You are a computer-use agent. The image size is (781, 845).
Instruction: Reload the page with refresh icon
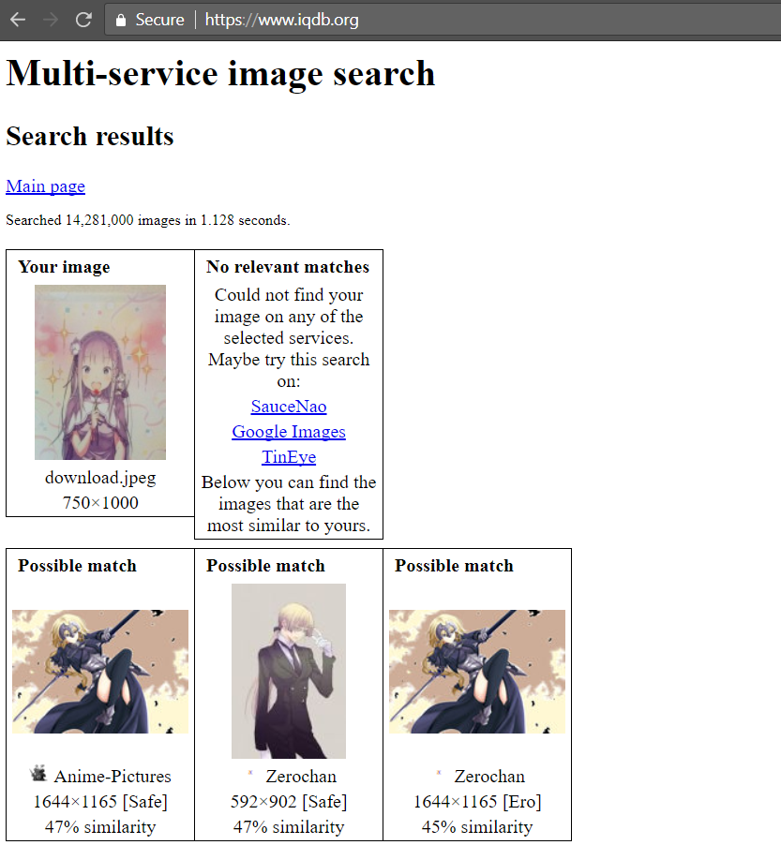[83, 20]
